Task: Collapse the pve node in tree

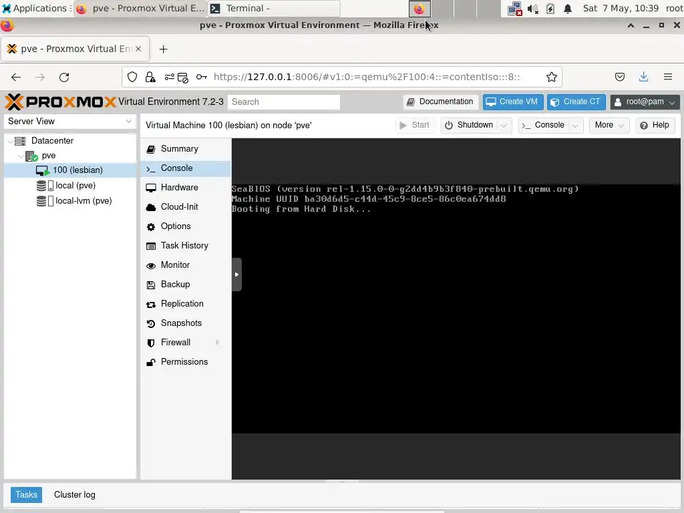Action: click(21, 156)
